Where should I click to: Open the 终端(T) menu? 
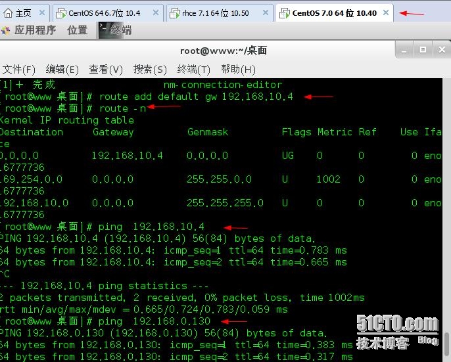(x=193, y=69)
